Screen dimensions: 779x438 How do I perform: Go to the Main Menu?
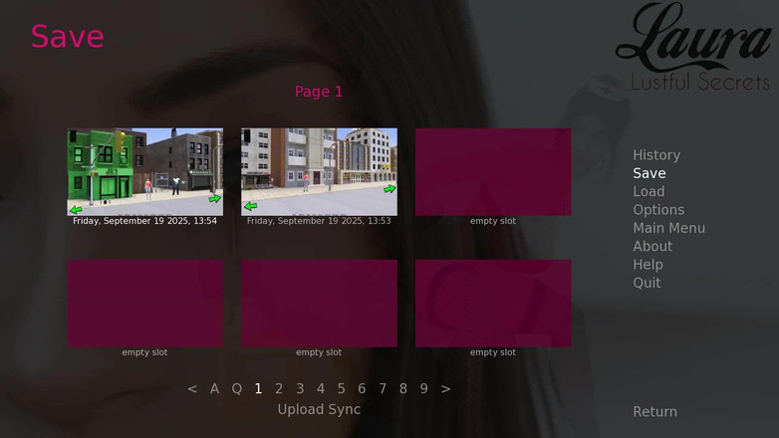(x=668, y=228)
